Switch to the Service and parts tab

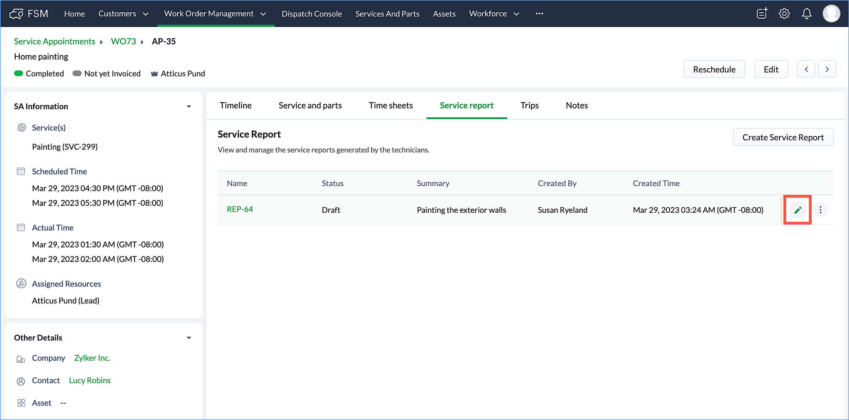tap(310, 106)
